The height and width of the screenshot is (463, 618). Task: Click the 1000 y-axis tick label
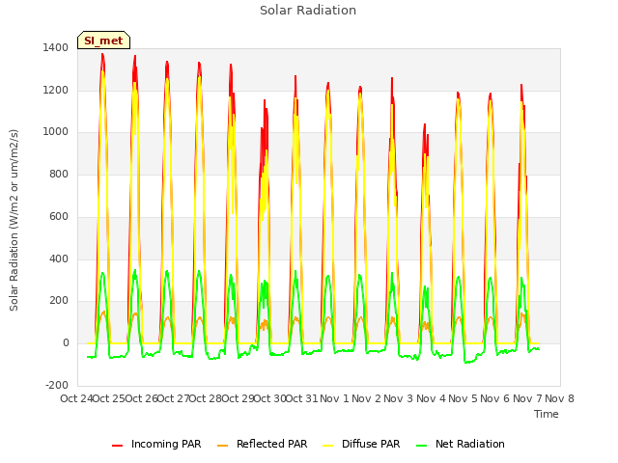pos(56,132)
